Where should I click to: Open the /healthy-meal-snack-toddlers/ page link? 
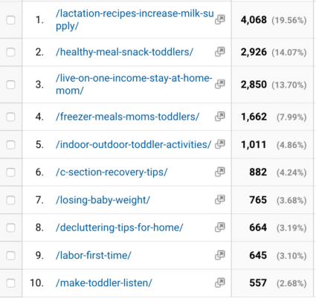coord(124,52)
